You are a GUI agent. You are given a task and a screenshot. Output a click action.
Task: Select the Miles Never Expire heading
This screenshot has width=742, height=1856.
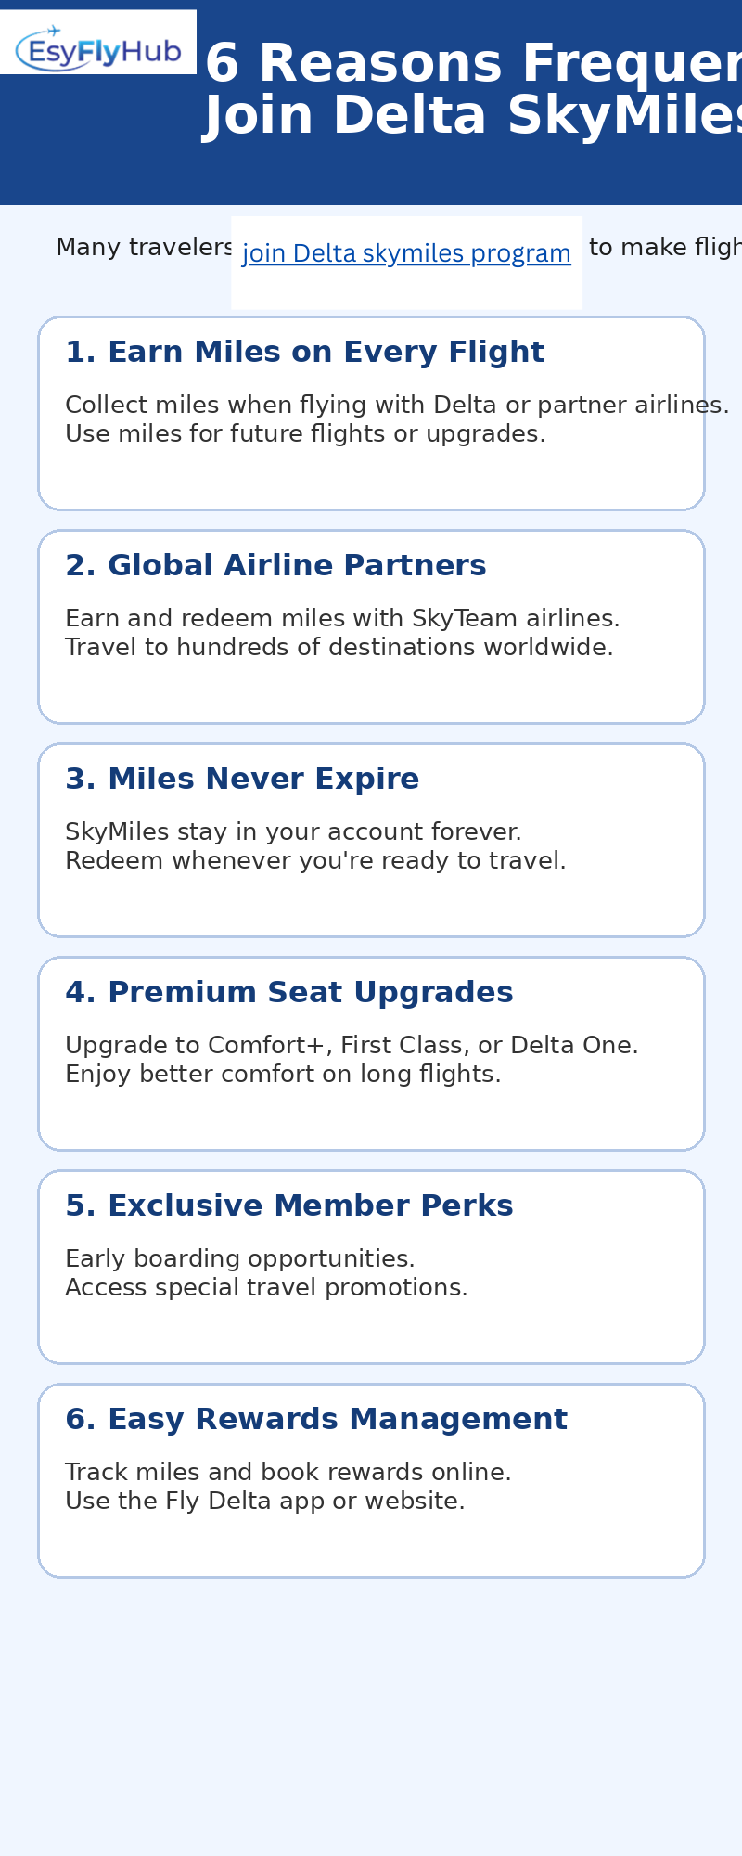pyautogui.click(x=242, y=780)
